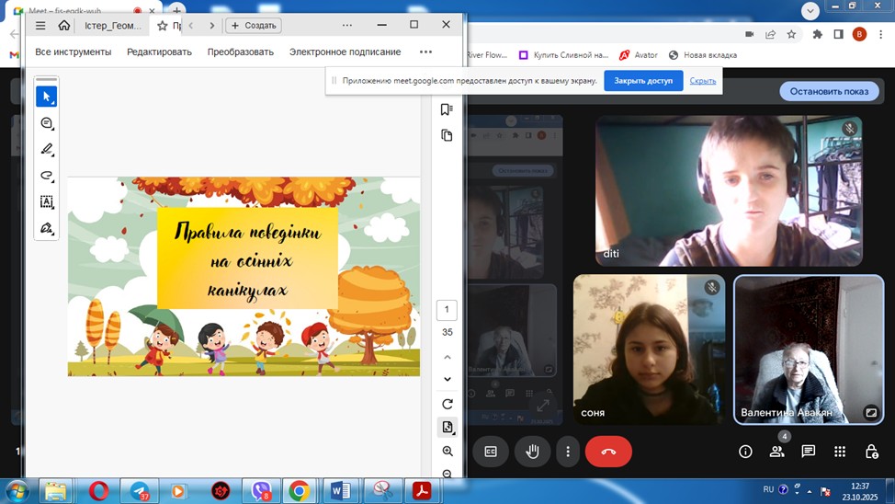Screen dimensions: 895x504
Task: Zoom in on the PDF document
Action: (x=447, y=452)
